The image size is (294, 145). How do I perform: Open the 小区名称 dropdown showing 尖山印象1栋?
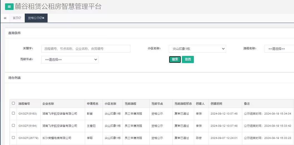[197, 49]
